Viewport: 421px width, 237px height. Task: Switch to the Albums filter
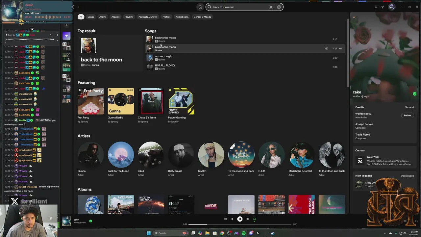(x=115, y=17)
